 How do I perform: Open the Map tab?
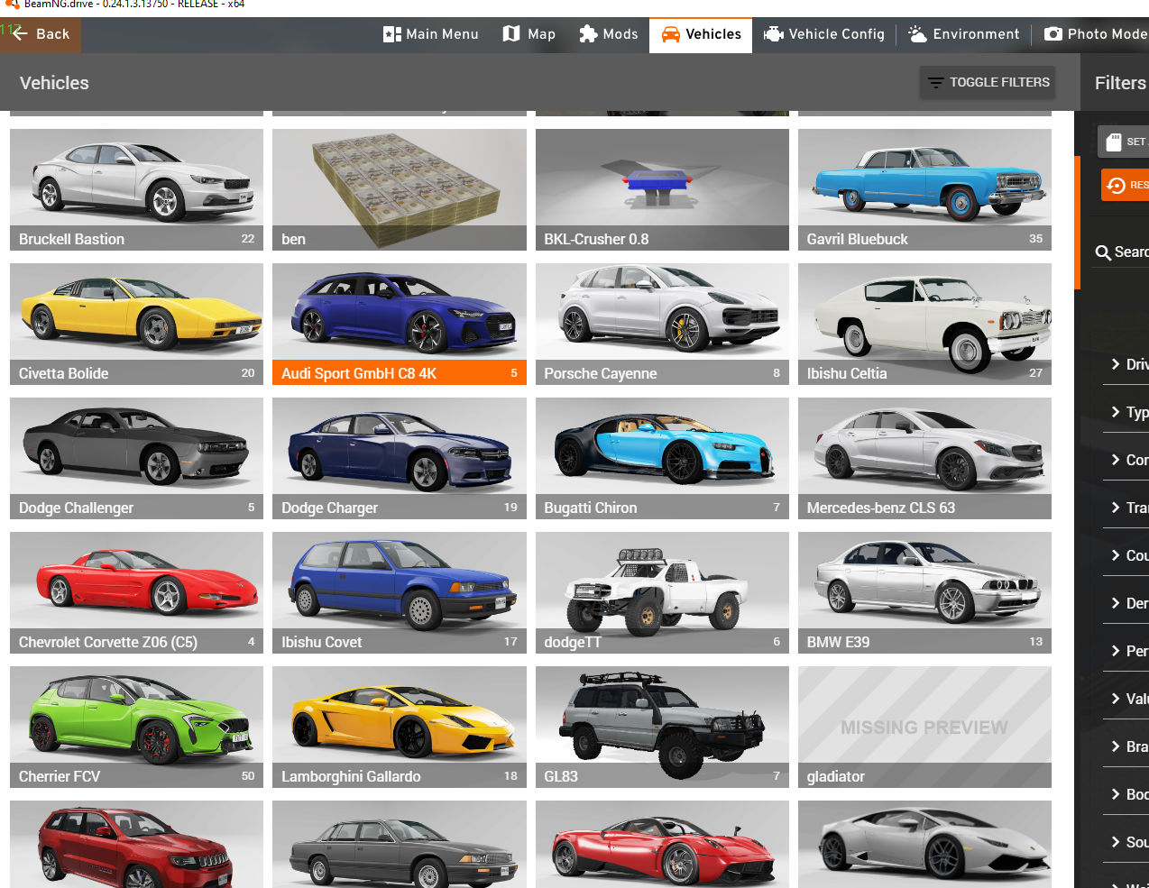[529, 34]
